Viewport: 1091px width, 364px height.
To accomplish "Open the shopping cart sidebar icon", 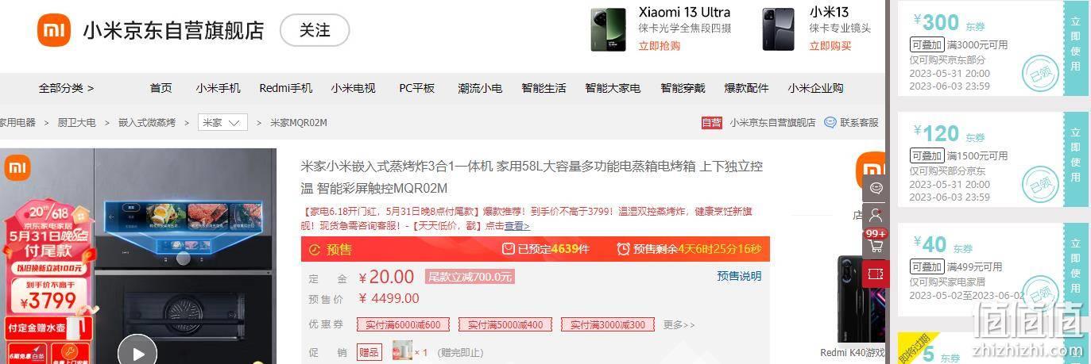I will (x=876, y=245).
